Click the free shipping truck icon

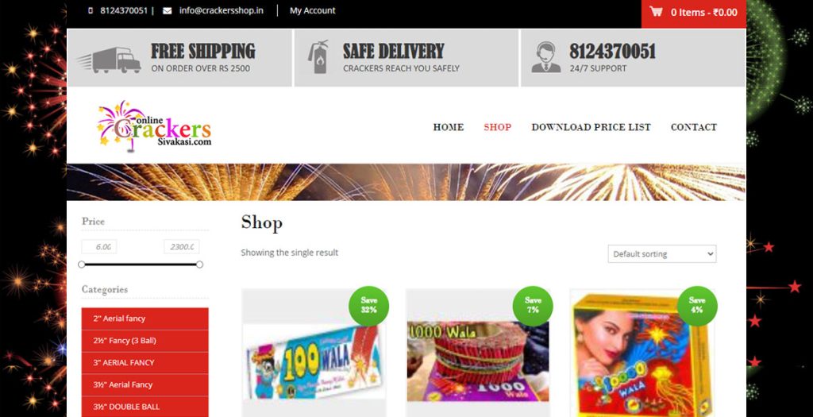(x=110, y=60)
